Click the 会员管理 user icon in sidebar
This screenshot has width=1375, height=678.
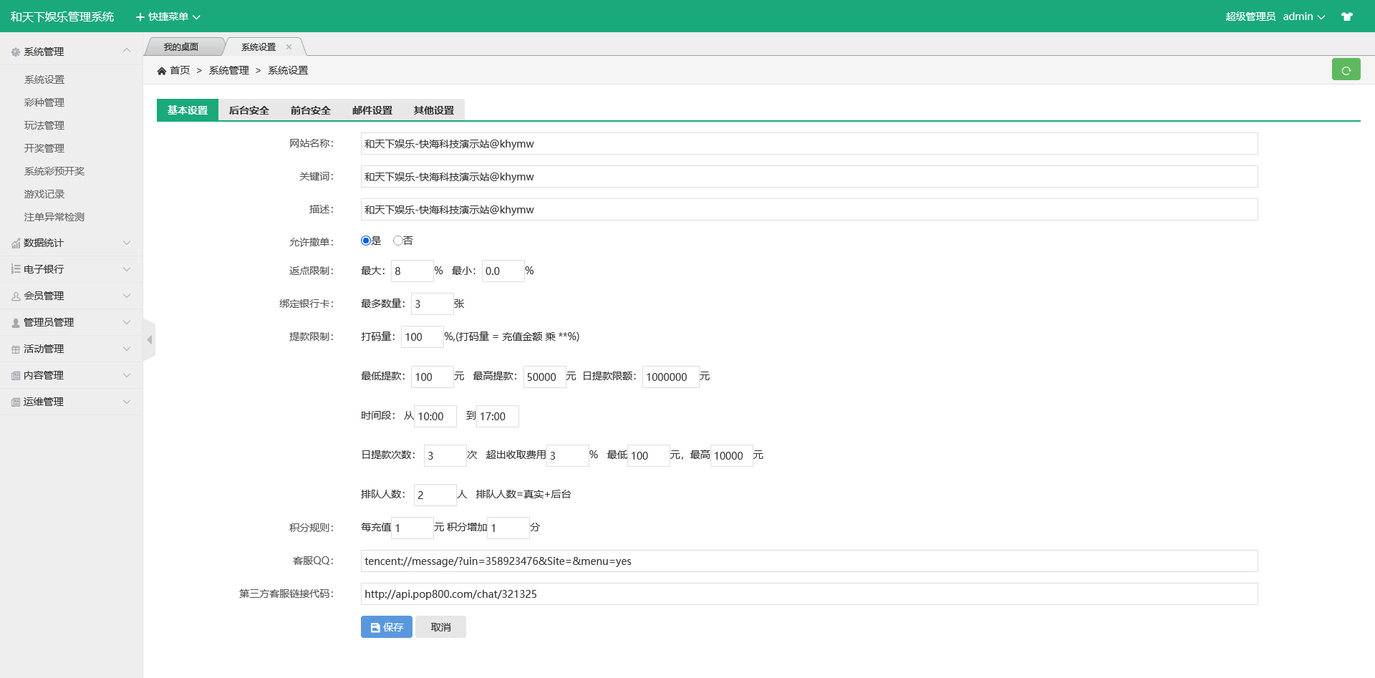click(x=16, y=296)
